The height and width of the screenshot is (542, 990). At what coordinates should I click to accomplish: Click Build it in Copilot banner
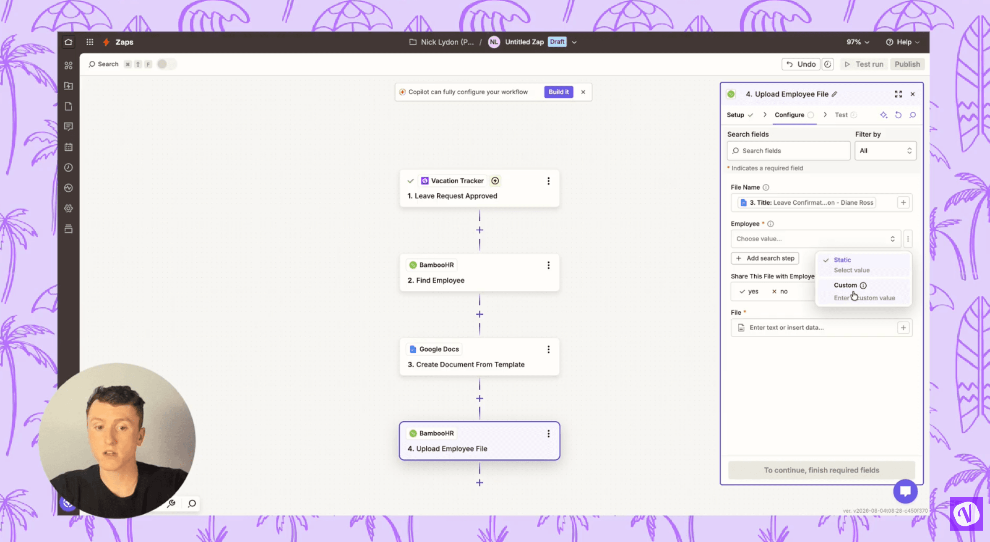(558, 92)
